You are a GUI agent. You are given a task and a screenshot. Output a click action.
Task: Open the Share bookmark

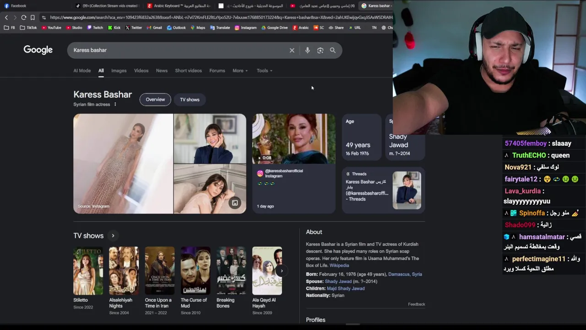pyautogui.click(x=336, y=27)
